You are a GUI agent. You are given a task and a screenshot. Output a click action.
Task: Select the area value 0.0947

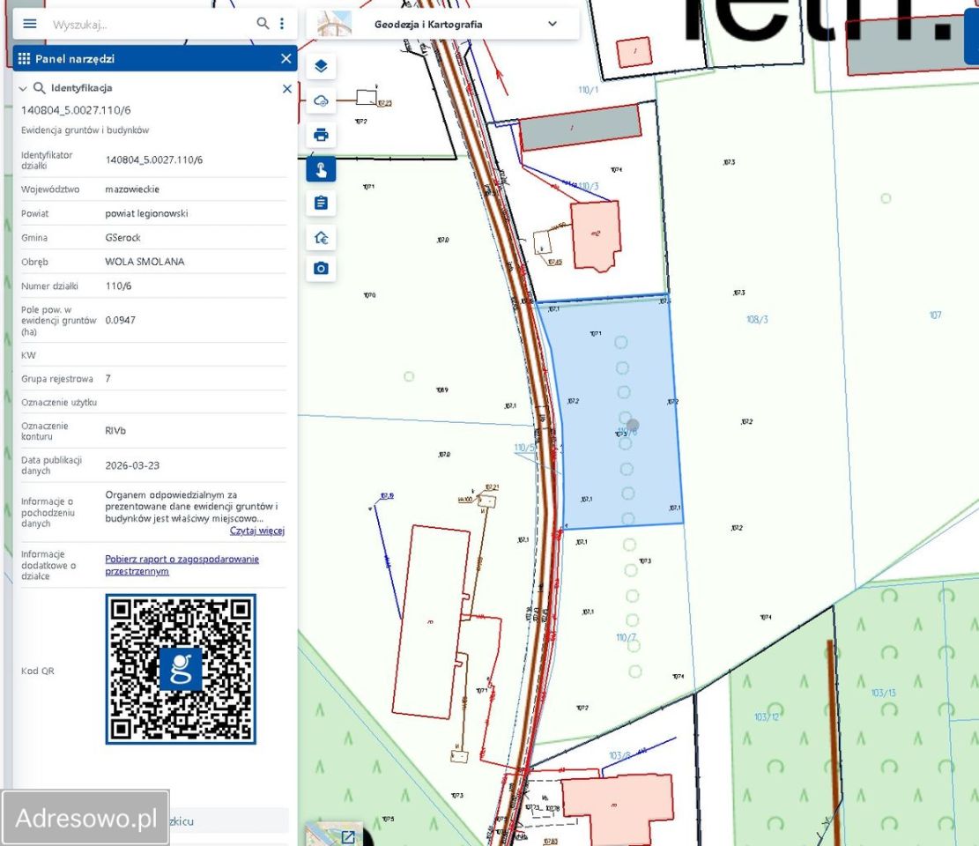point(121,320)
